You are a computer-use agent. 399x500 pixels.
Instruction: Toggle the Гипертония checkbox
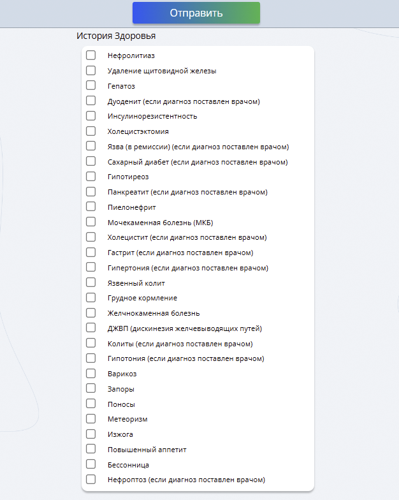click(91, 267)
